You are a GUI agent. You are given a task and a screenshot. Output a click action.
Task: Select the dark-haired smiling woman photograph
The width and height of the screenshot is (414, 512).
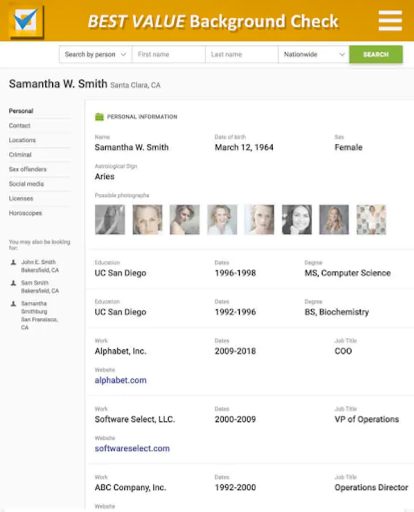tap(296, 220)
